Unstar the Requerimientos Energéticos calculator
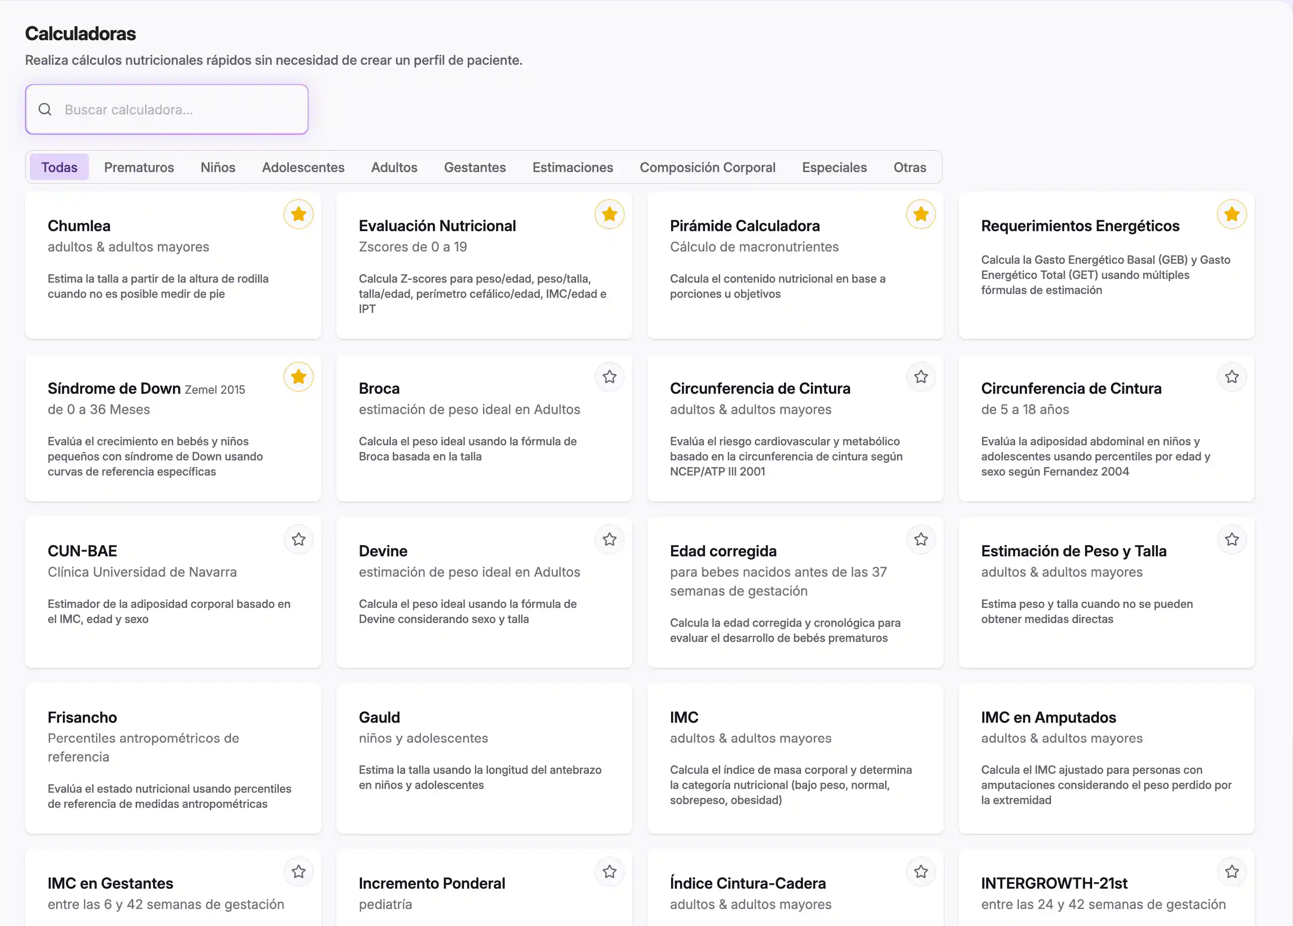This screenshot has width=1293, height=926. pos(1232,215)
